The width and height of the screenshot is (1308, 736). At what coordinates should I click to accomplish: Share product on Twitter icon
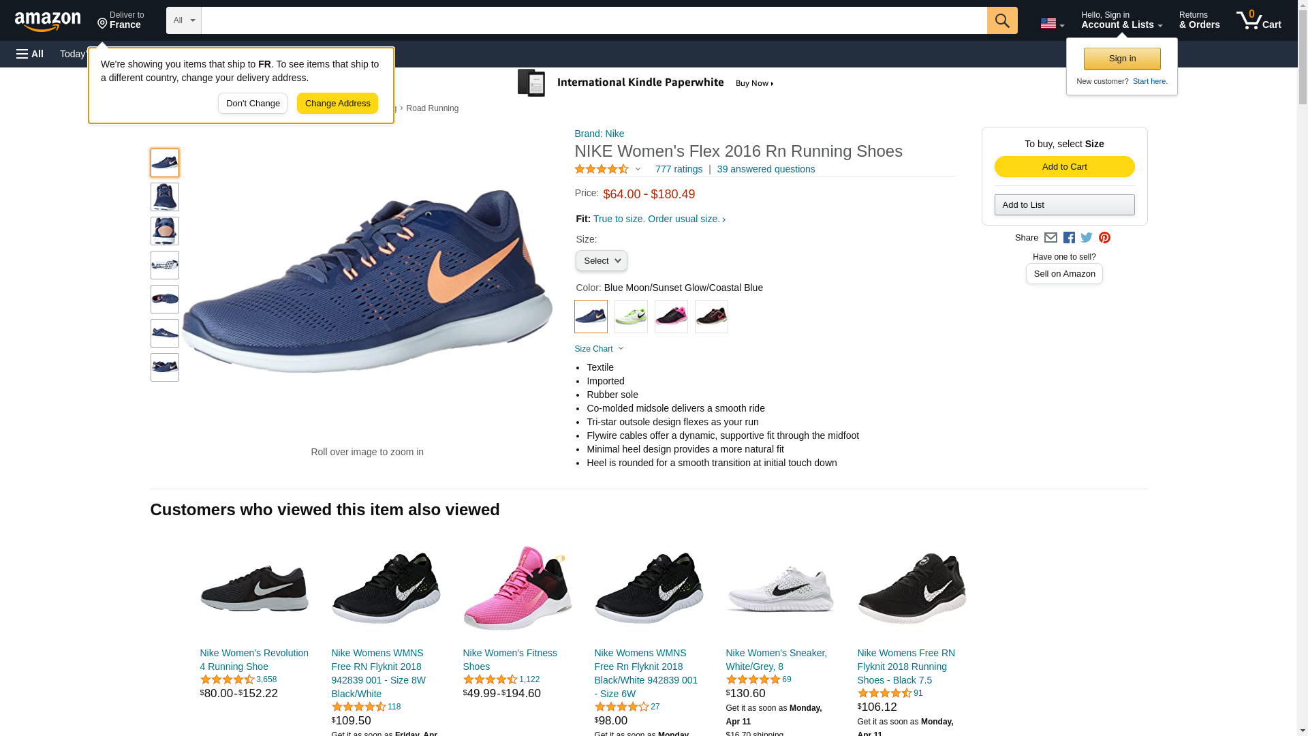(x=1087, y=238)
